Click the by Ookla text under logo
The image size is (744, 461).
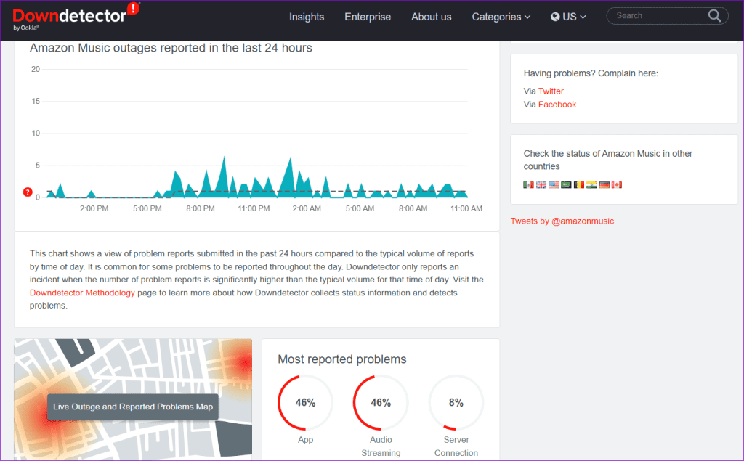coord(26,28)
